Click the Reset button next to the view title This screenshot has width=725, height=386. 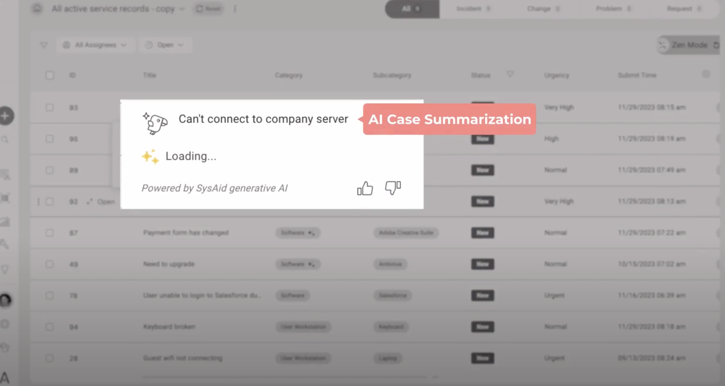(x=208, y=8)
